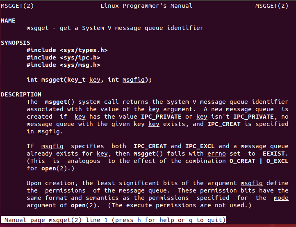Click the #include <sys/msg.h> line
296x227 pixels.
(64, 65)
